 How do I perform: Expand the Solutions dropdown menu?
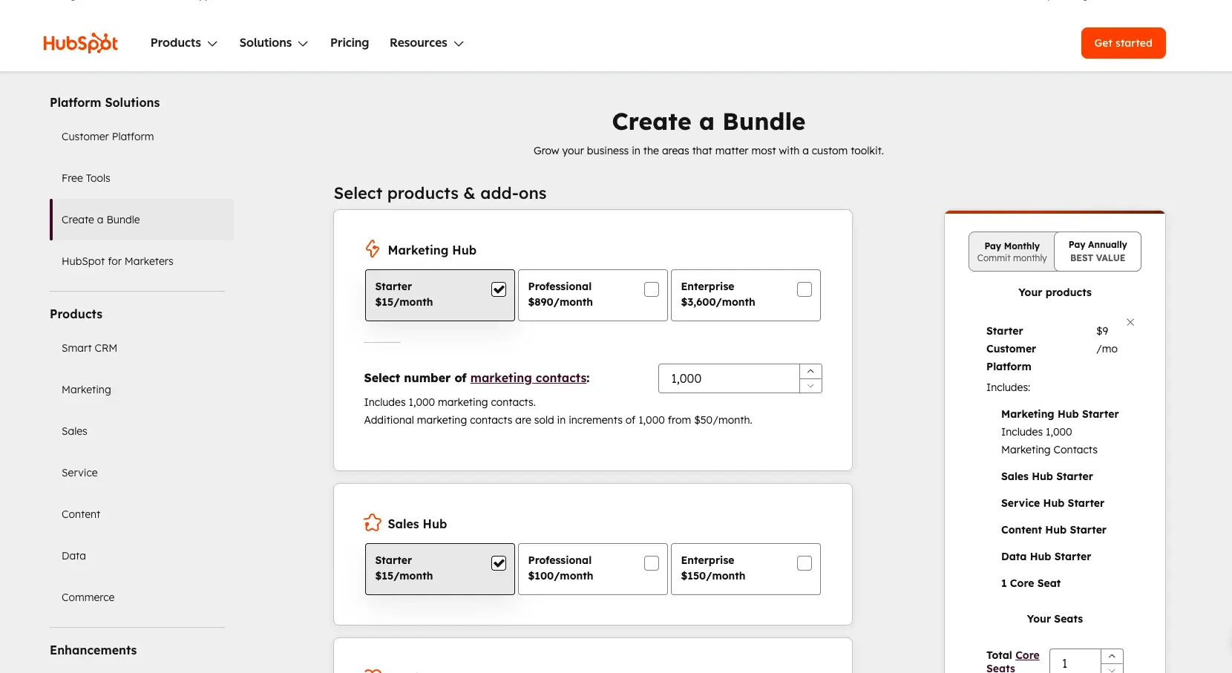[x=273, y=43]
